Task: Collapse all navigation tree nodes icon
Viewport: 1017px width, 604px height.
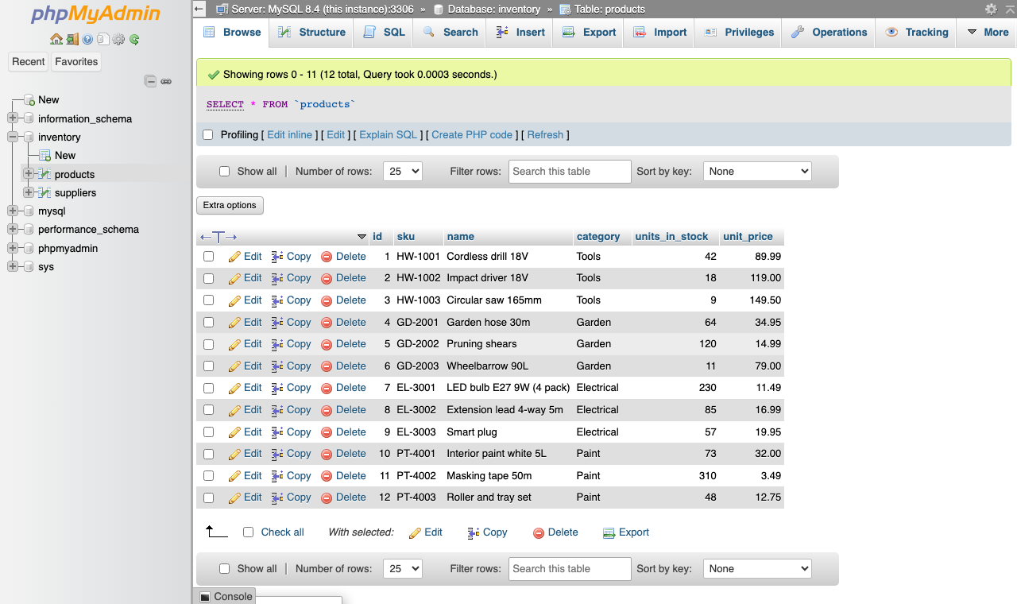Action: [x=150, y=81]
